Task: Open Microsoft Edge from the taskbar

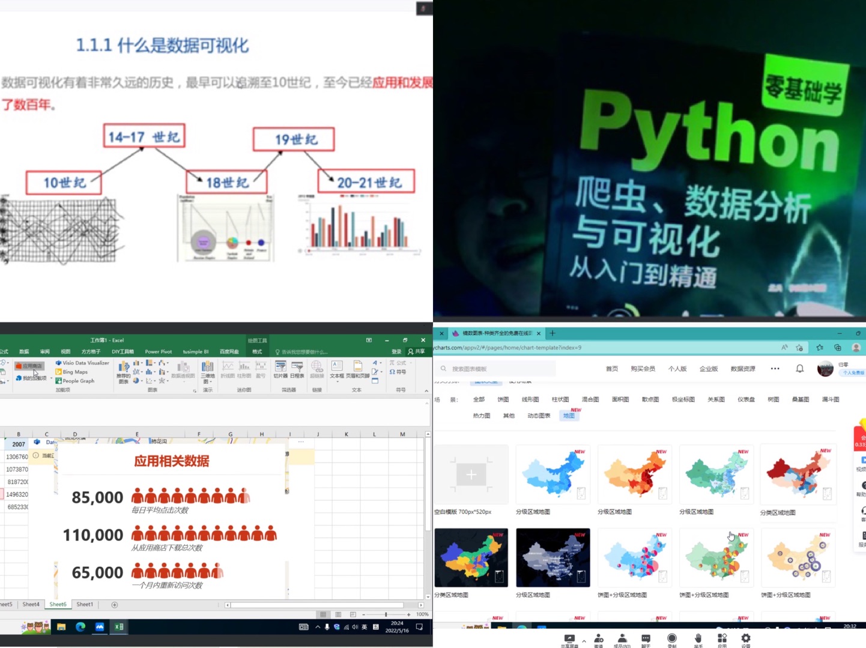Action: pyautogui.click(x=80, y=627)
